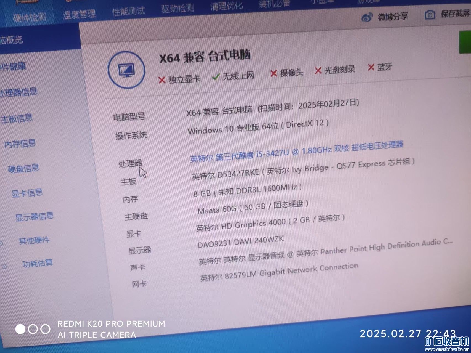
Task: Click the Weibo share icon
Action: [367, 18]
